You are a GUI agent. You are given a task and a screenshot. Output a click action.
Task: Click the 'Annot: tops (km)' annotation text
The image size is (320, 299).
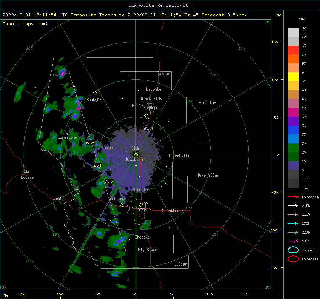pos(25,24)
